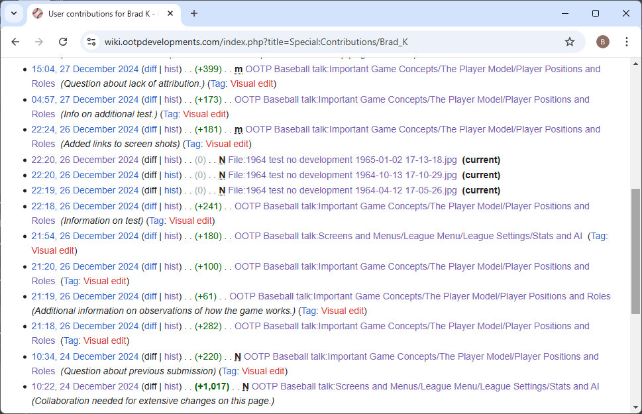This screenshot has height=414, width=642.
Task: Open the 21:20, 26 December 2024 revision
Action: tap(85, 266)
